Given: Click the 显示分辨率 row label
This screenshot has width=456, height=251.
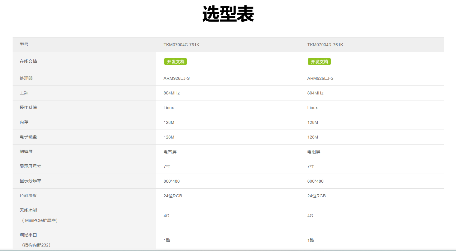Looking at the screenshot, I should (x=31, y=181).
